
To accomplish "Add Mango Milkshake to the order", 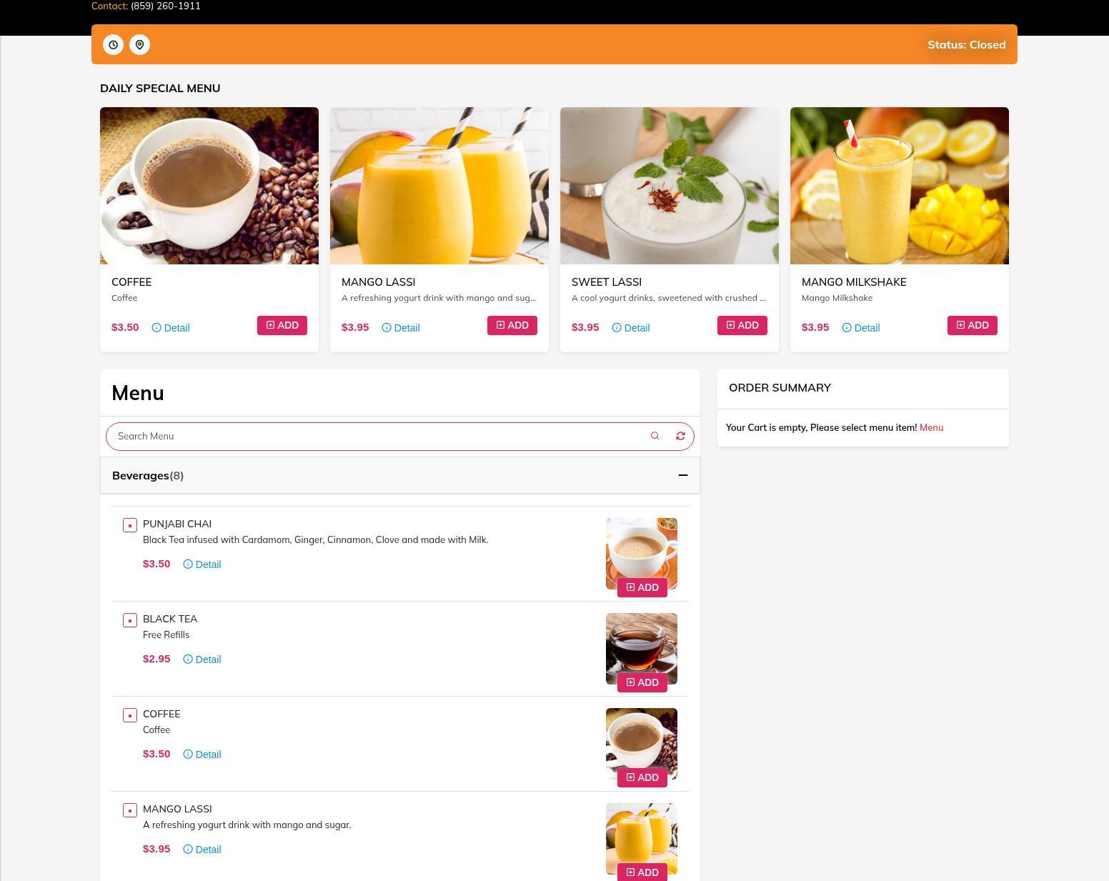I will (x=973, y=325).
